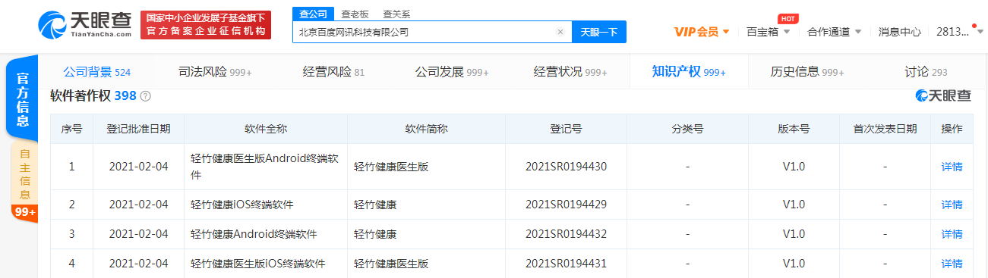
Task: Expand VIP会员 dropdown arrow
Action: coord(726,32)
